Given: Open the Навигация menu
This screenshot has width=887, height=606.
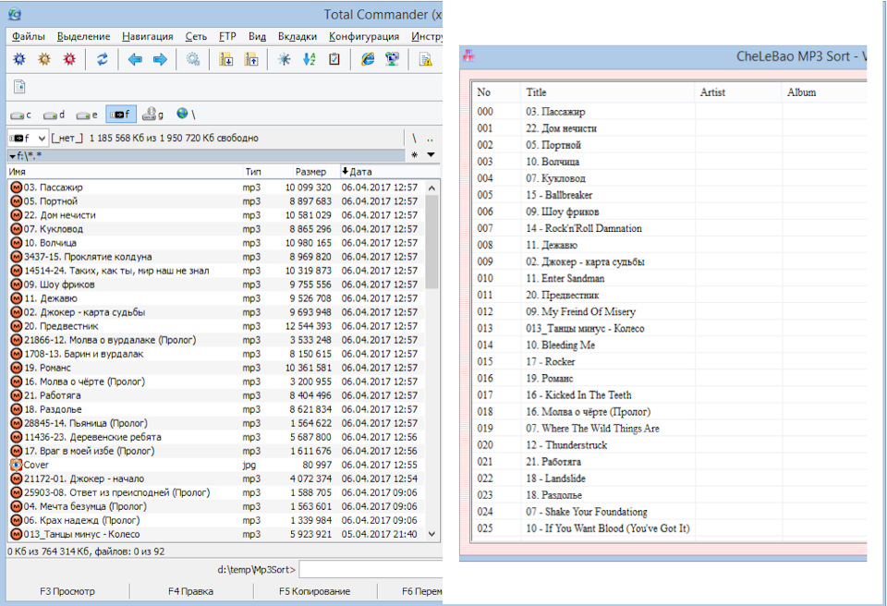Looking at the screenshot, I should pos(148,36).
